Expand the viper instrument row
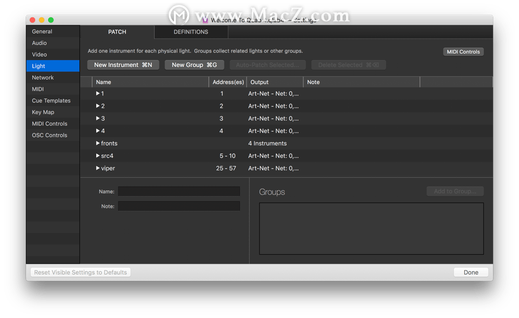The image size is (519, 318). [x=98, y=168]
